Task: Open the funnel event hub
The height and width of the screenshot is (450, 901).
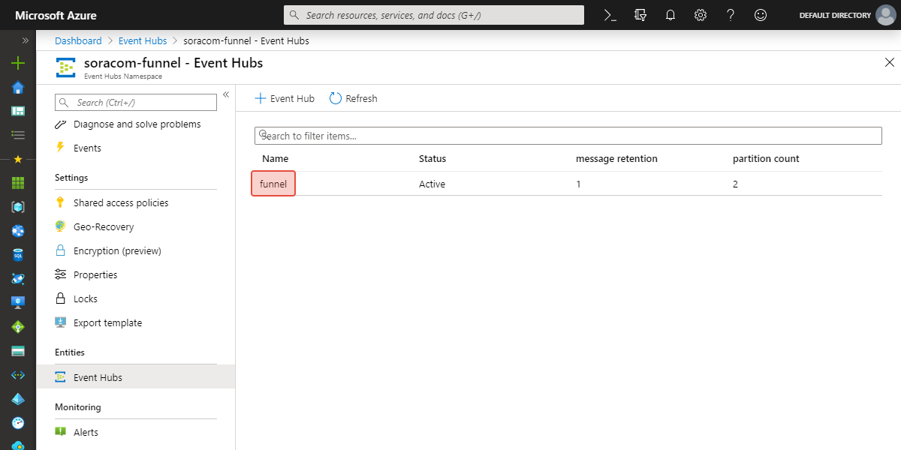Action: click(x=273, y=184)
